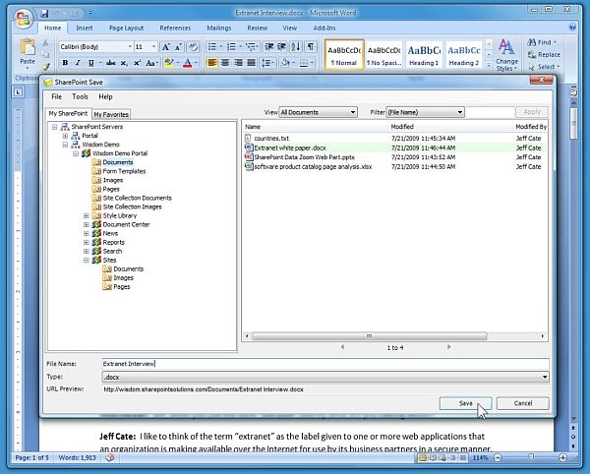Click the Numbering list icon
This screenshot has width=590, height=474.
[x=231, y=46]
